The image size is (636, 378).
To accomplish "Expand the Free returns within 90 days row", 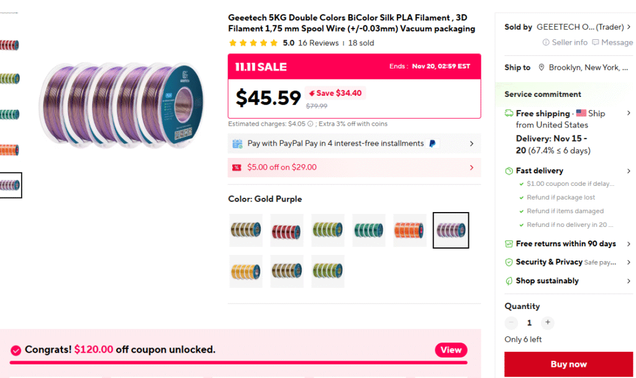I will coord(629,244).
